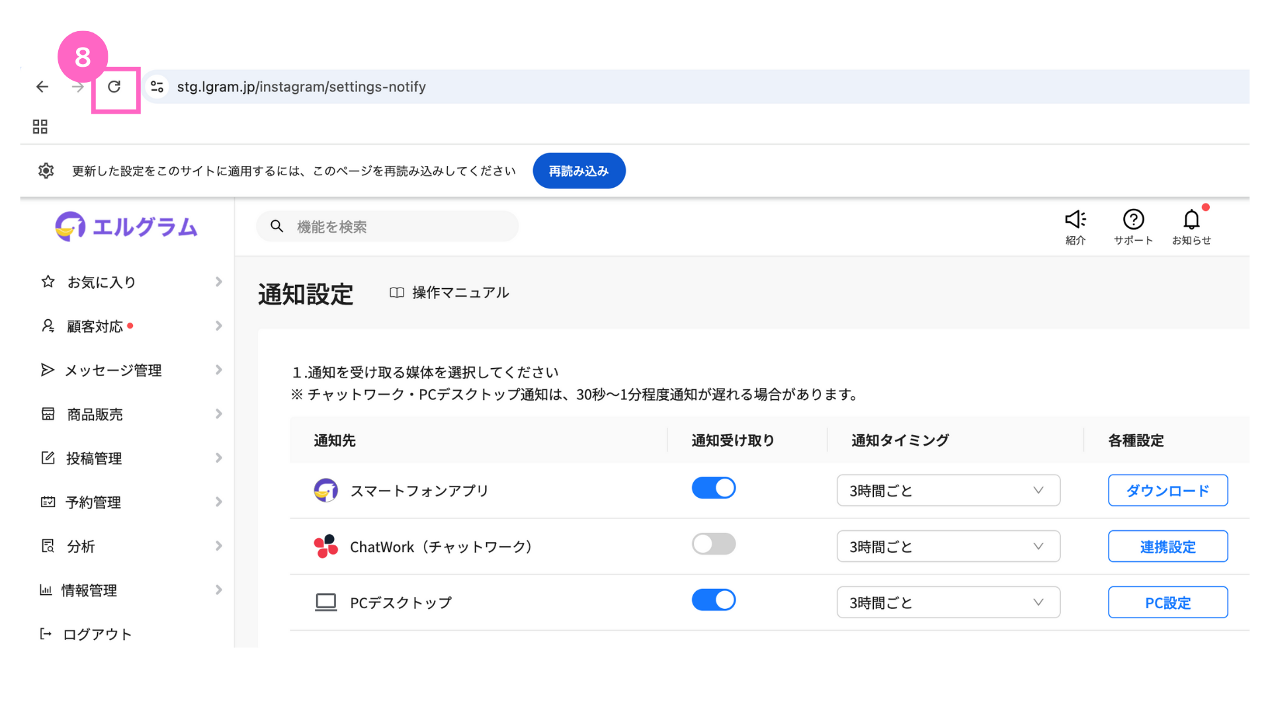The height and width of the screenshot is (714, 1270).
Task: Click the search magnifier icon
Action: pyautogui.click(x=277, y=226)
